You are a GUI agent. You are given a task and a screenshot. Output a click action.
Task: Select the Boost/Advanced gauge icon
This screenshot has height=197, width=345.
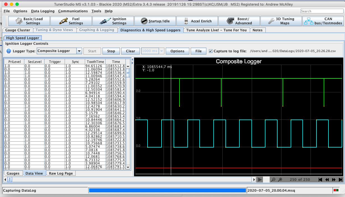230,21
